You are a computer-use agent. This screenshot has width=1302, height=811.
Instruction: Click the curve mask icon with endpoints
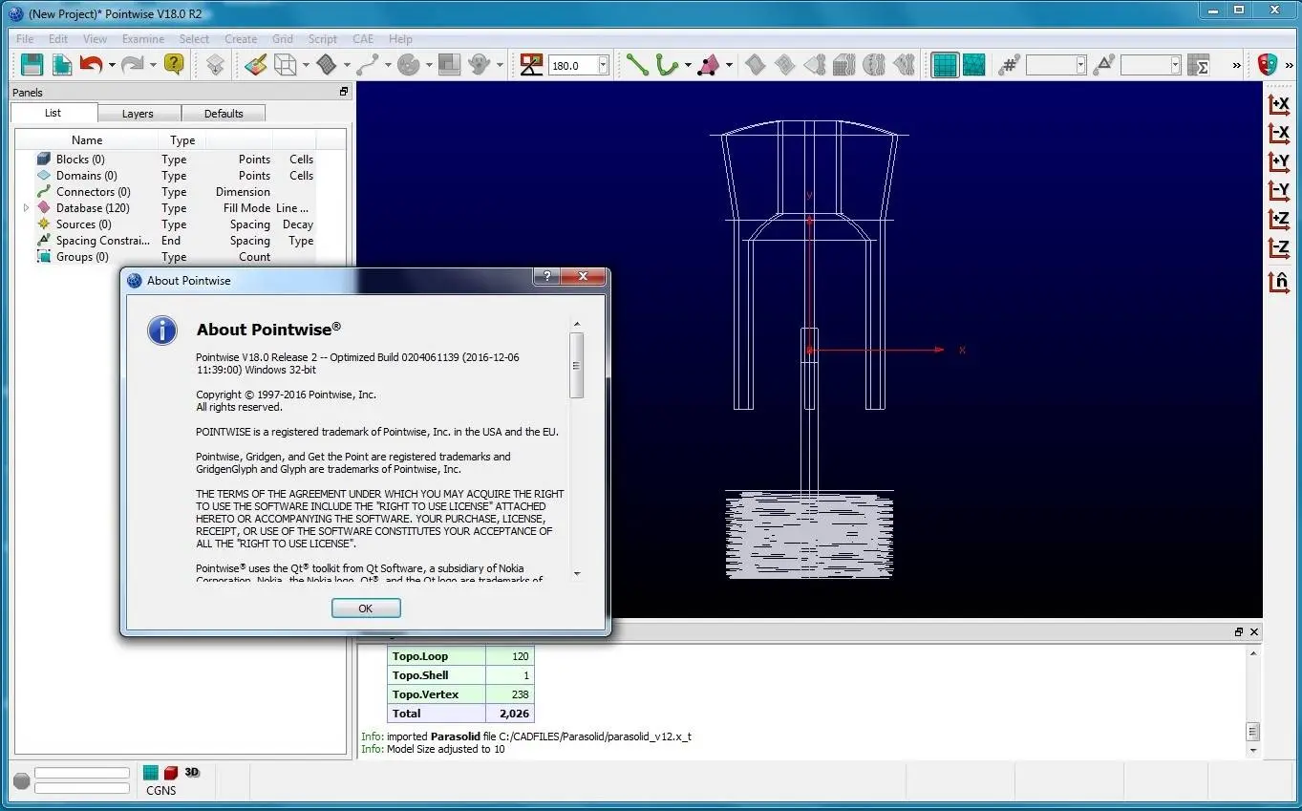[x=368, y=65]
